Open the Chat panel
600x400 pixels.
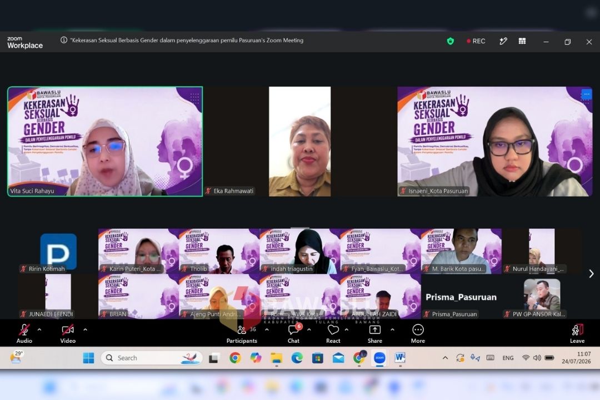click(294, 333)
